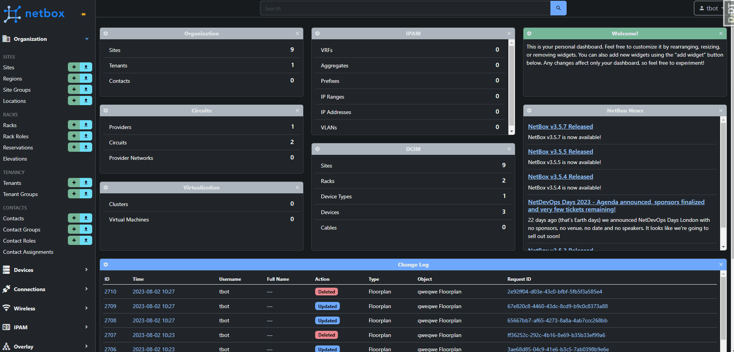Open Virtual Machines in Virtualization widget

click(129, 220)
